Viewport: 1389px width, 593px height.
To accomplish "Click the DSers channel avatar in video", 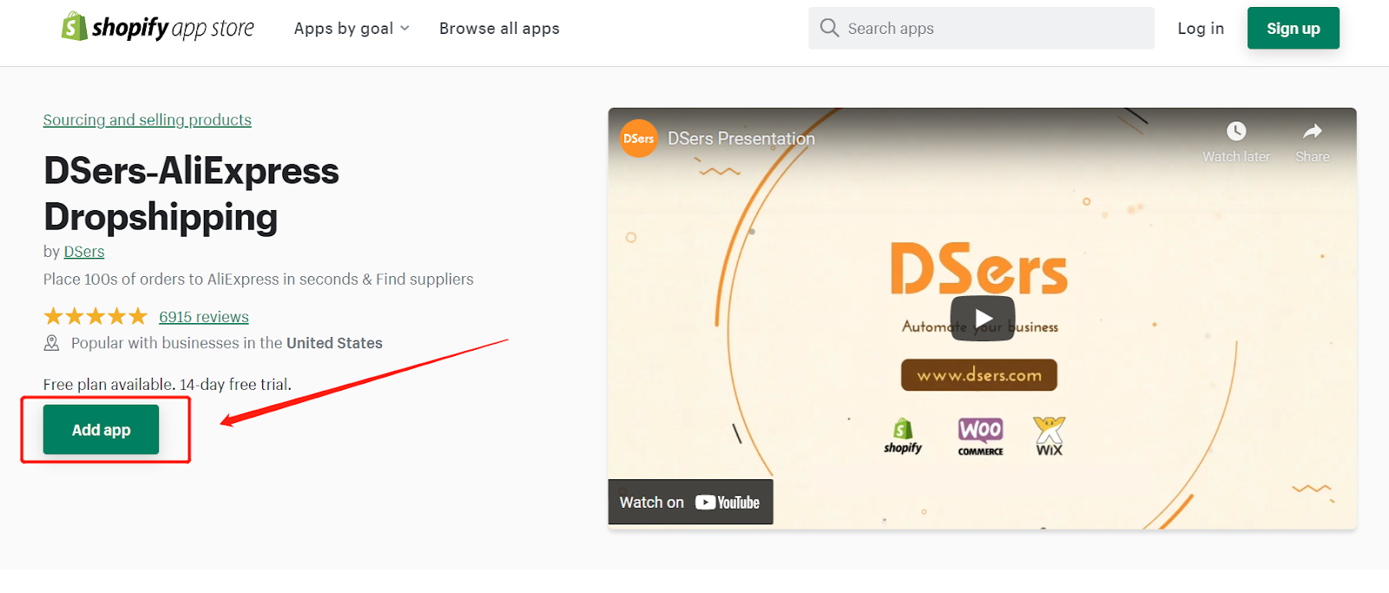I will pos(638,139).
